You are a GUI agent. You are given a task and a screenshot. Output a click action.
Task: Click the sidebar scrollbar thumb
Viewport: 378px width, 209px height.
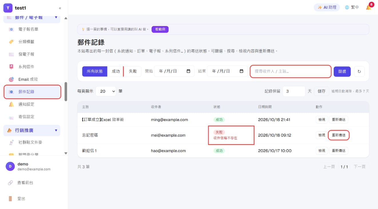[x=66, y=91]
